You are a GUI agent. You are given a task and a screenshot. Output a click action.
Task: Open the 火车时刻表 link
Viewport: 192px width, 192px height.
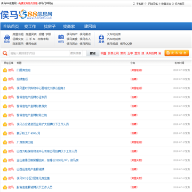(x=114, y=34)
